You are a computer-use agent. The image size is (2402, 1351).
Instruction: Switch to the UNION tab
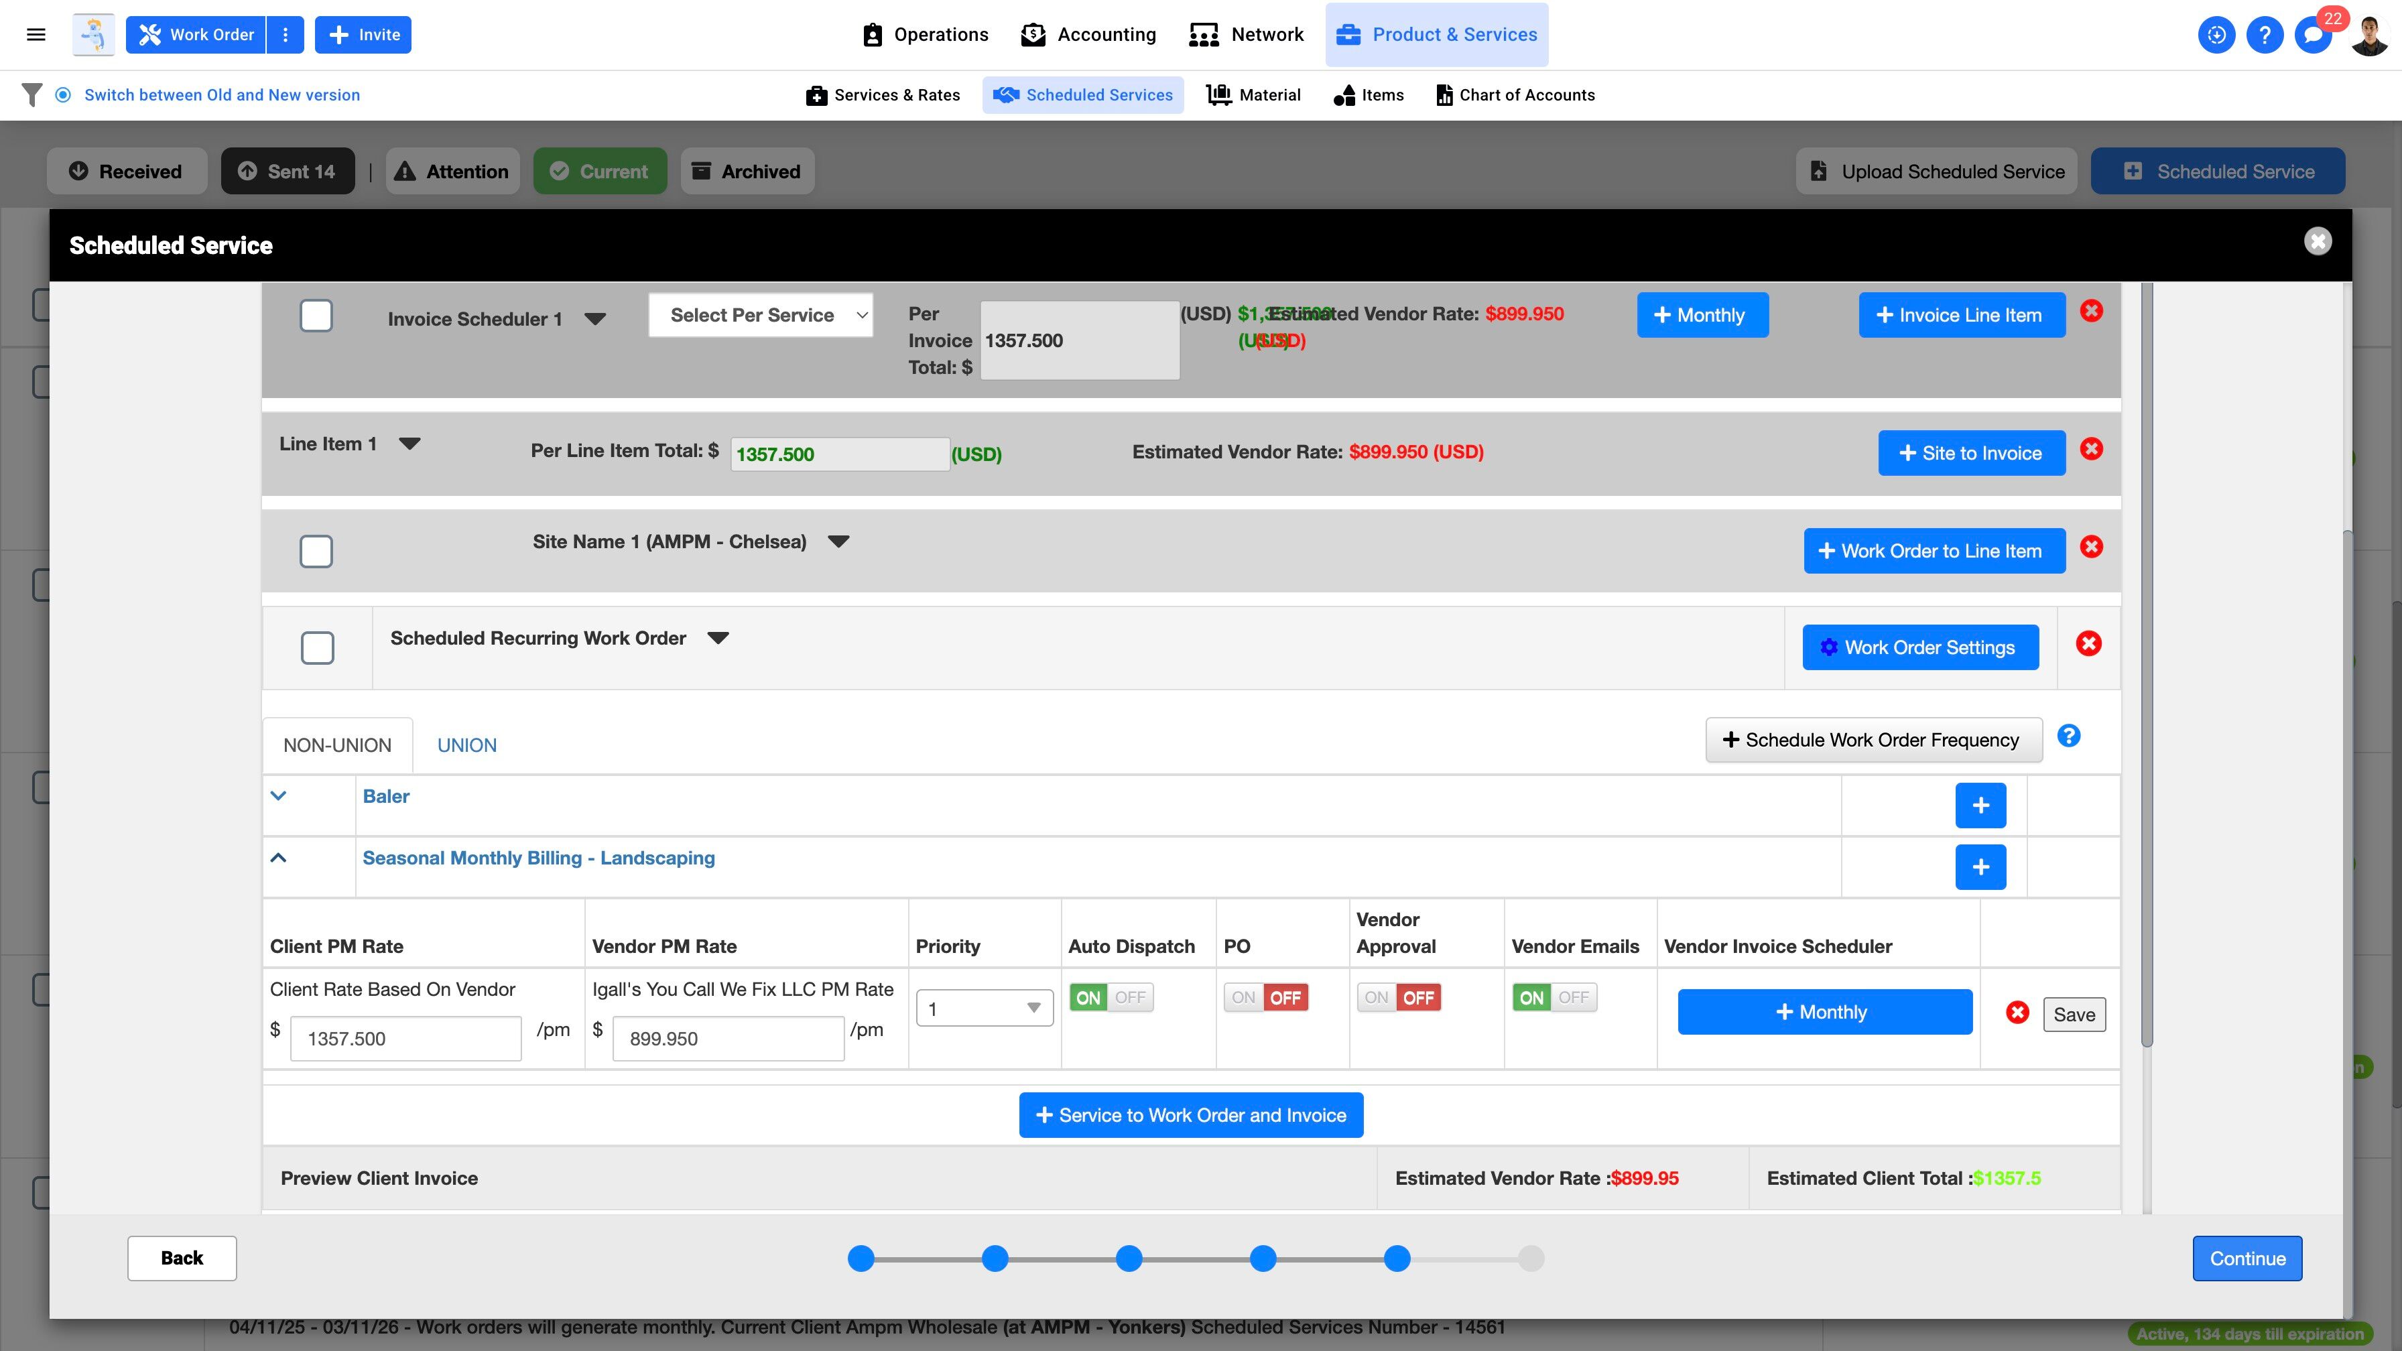(x=466, y=745)
